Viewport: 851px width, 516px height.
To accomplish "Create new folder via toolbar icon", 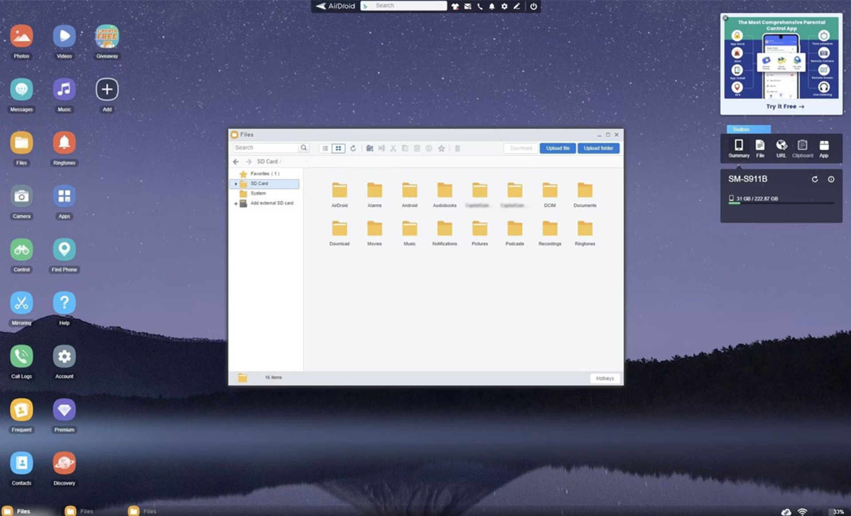I will 370,148.
